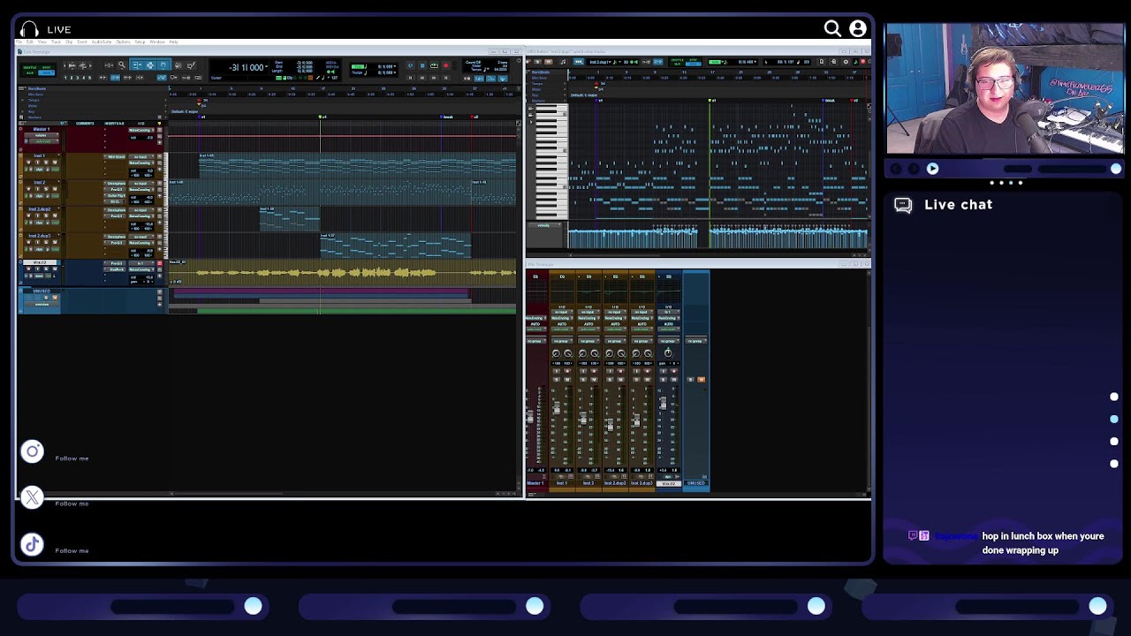The width and height of the screenshot is (1131, 636).
Task: Open Inst 1 'clips' track view selector
Action: pyautogui.click(x=39, y=170)
